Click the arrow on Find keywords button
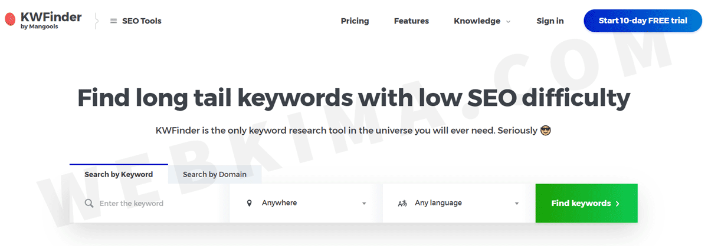The width and height of the screenshot is (708, 246). (x=618, y=204)
